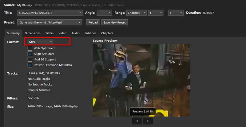Open the Video tab
Image resolution: width=246 pixels, height=127 pixels.
point(62,33)
